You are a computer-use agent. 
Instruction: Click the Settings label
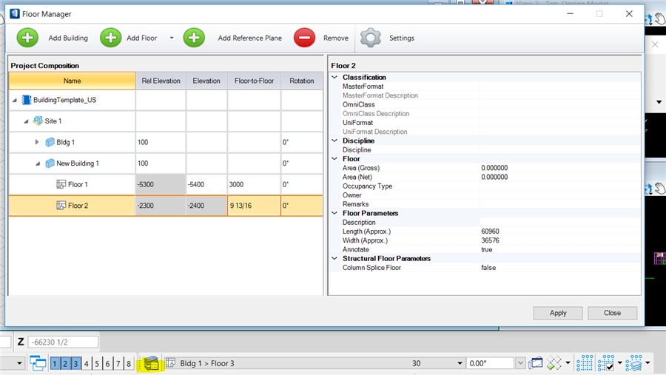pos(401,38)
